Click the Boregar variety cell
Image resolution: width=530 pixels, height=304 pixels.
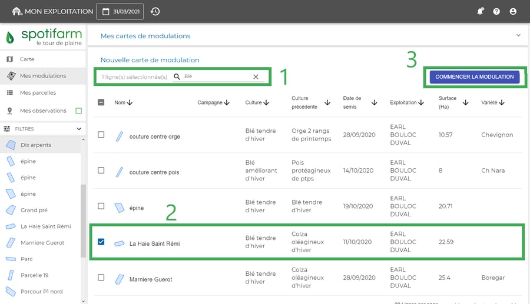(x=493, y=278)
